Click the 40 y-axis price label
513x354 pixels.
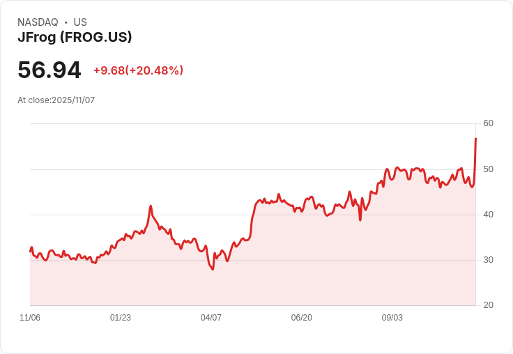[x=489, y=215]
